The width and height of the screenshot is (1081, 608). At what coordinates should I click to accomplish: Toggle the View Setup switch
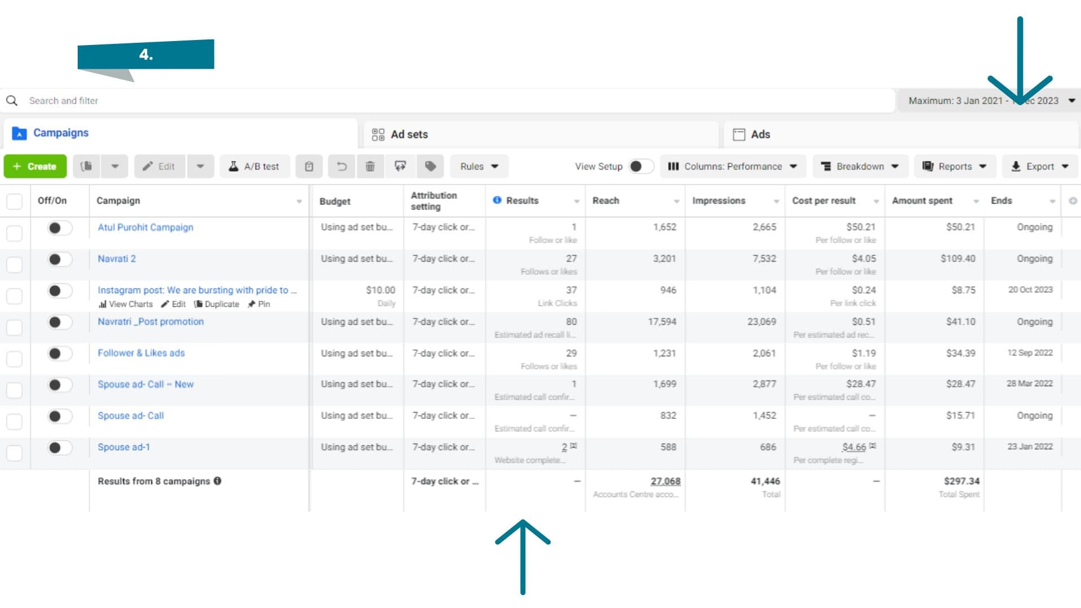(x=641, y=166)
